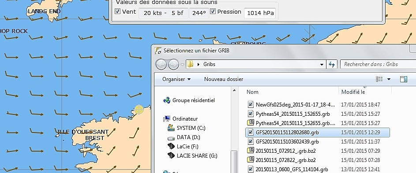This screenshot has height=173, width=416.
Task: Open the Organiser dropdown menu
Action: 176,79
